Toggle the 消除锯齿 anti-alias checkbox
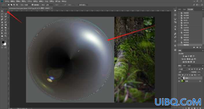The width and height of the screenshot is (204, 109). (x=32, y=5)
